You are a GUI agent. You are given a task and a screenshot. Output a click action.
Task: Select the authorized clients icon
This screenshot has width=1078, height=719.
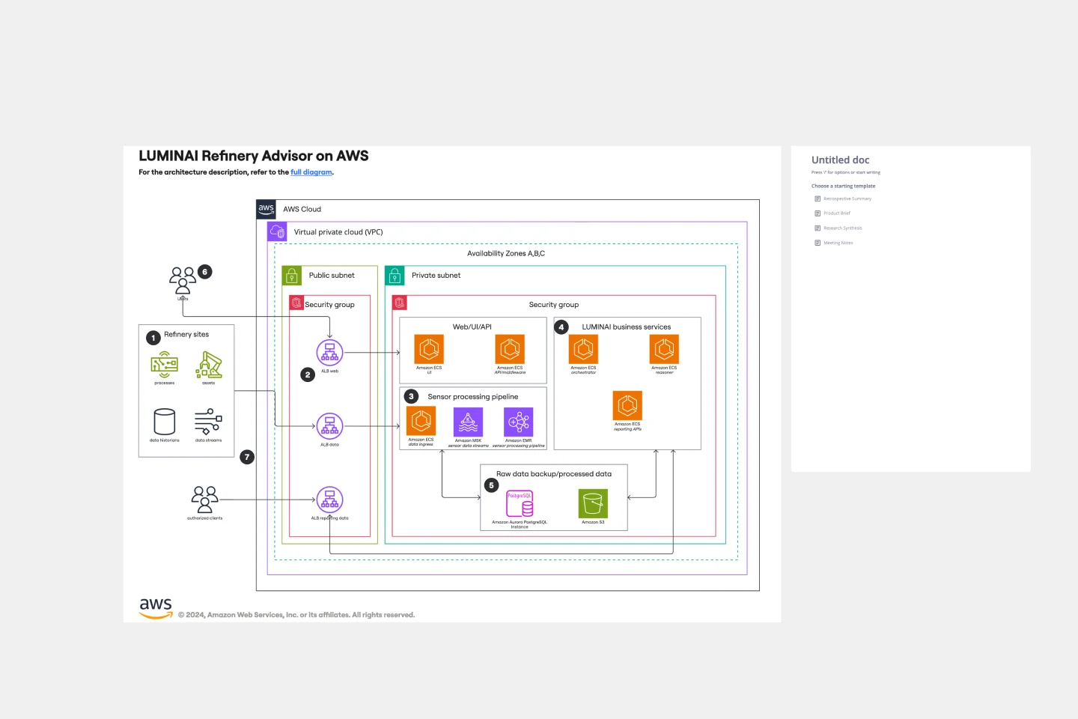pyautogui.click(x=205, y=500)
